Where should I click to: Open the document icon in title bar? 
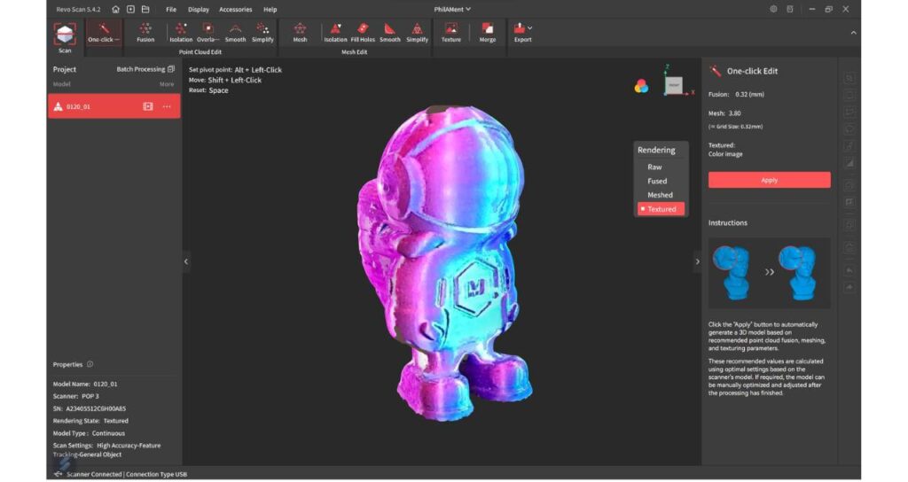(x=790, y=9)
